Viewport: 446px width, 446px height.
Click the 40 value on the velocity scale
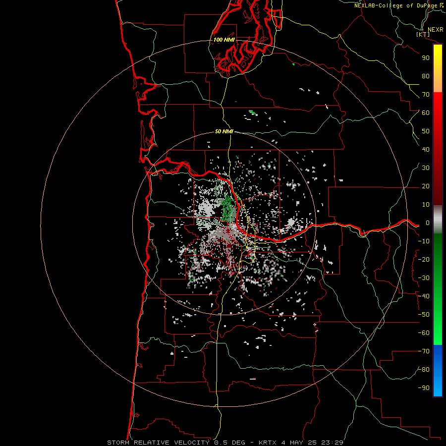coord(426,150)
